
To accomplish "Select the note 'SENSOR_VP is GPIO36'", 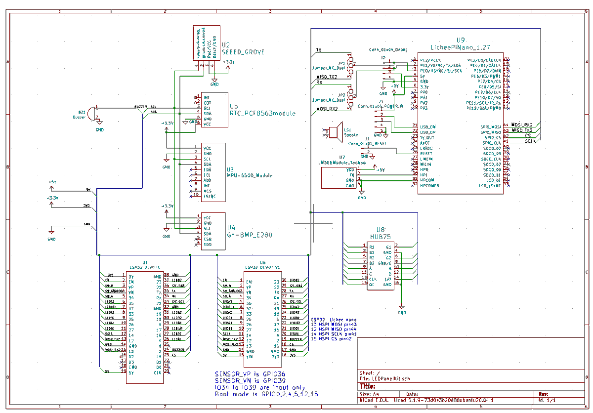I will coord(250,374).
